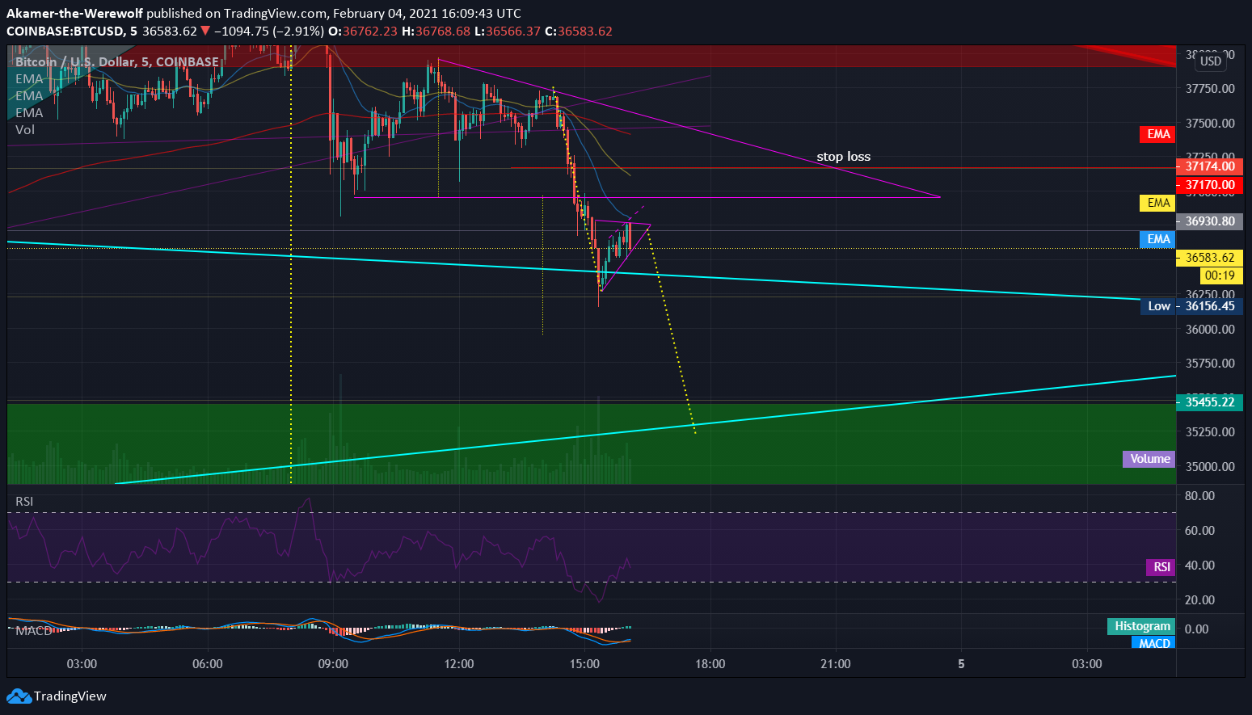Click the 36000.00 price axis value
Image resolution: width=1252 pixels, height=715 pixels.
pos(1210,330)
